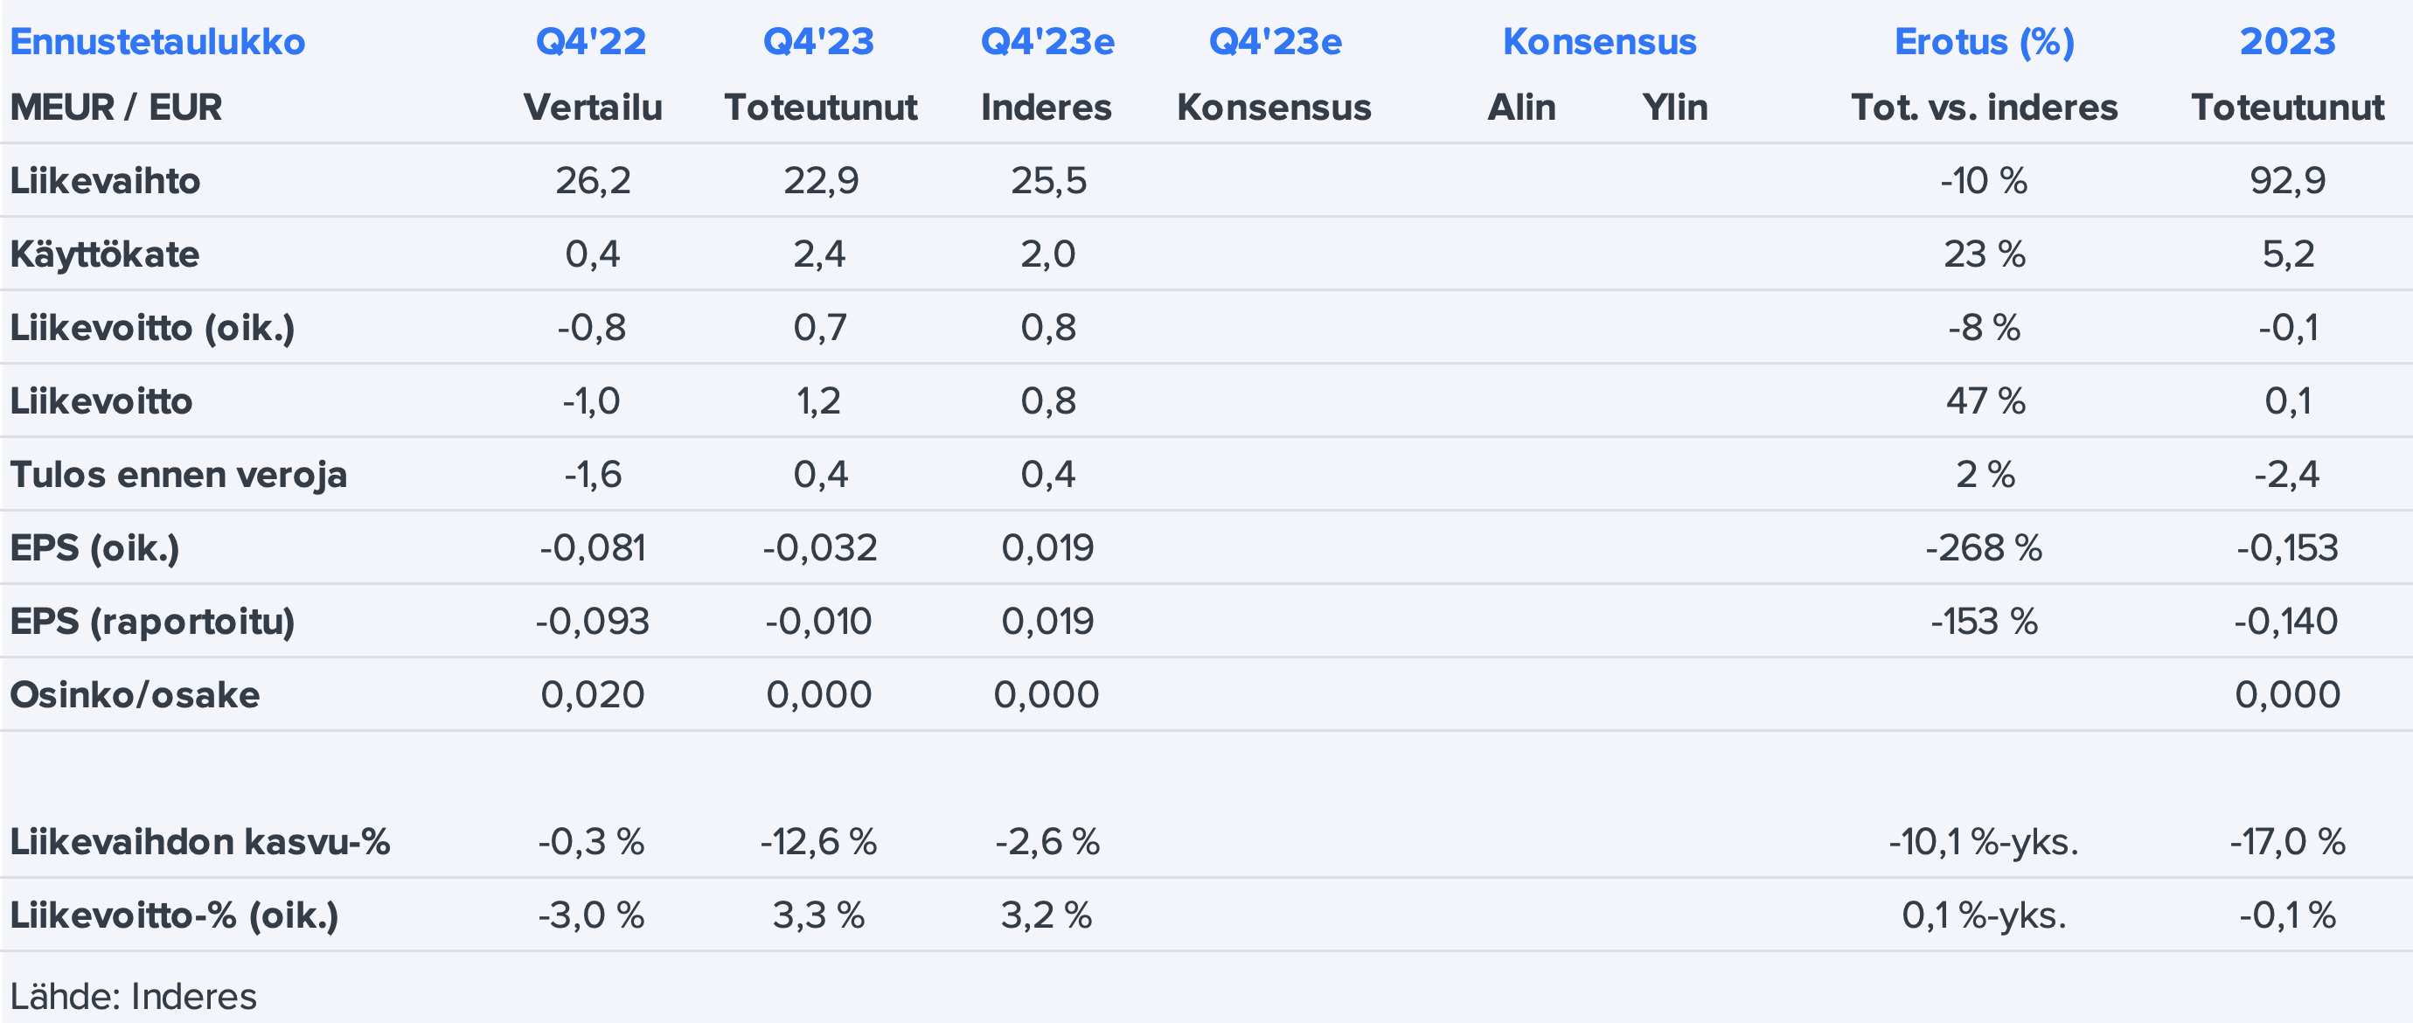Click the Osinko/osake row label
The height and width of the screenshot is (1023, 2413).
(x=135, y=695)
